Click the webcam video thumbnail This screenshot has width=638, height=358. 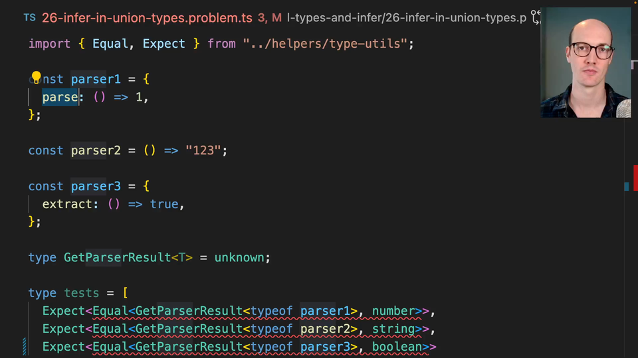coord(585,63)
